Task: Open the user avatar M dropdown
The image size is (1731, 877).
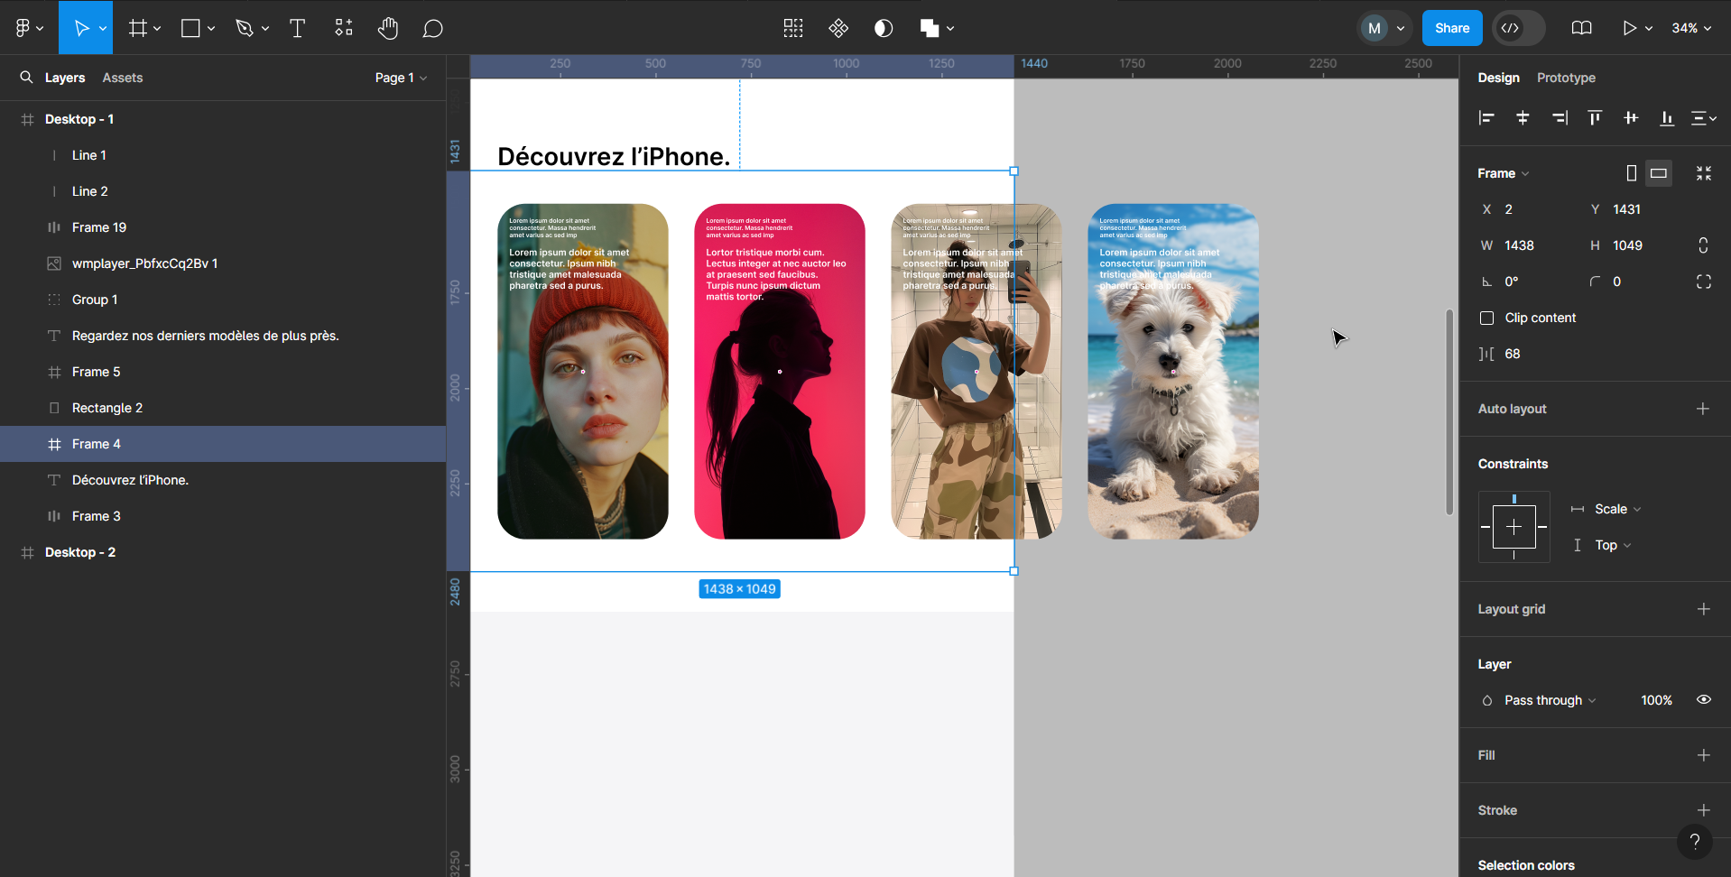Action: 1385,28
